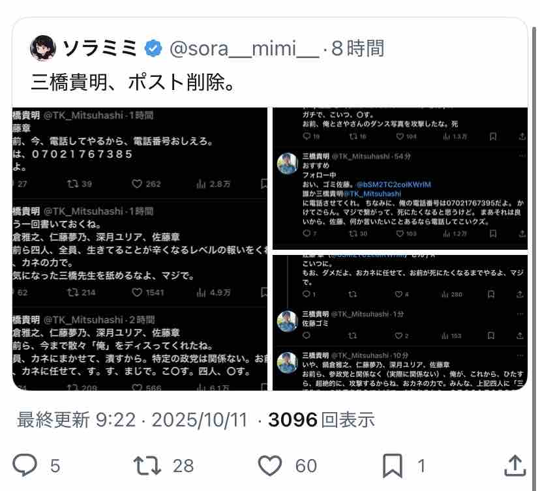540x491 pixels.
Task: Click the like count 60
Action: [x=306, y=466]
